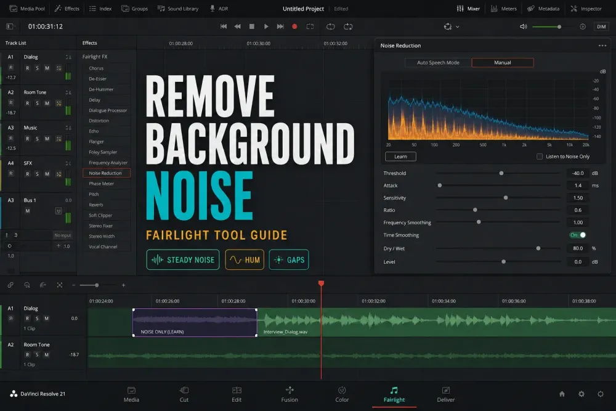Viewport: 616px width, 411px height.
Task: Toggle Time Smoothing switch off
Action: tap(578, 235)
